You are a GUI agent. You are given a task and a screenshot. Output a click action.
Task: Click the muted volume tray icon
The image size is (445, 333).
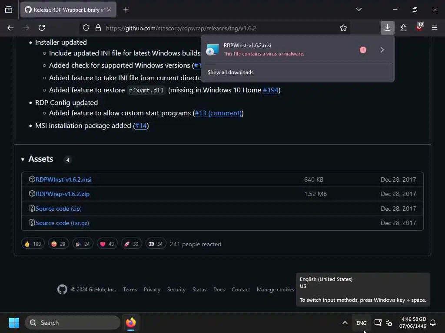(x=389, y=323)
